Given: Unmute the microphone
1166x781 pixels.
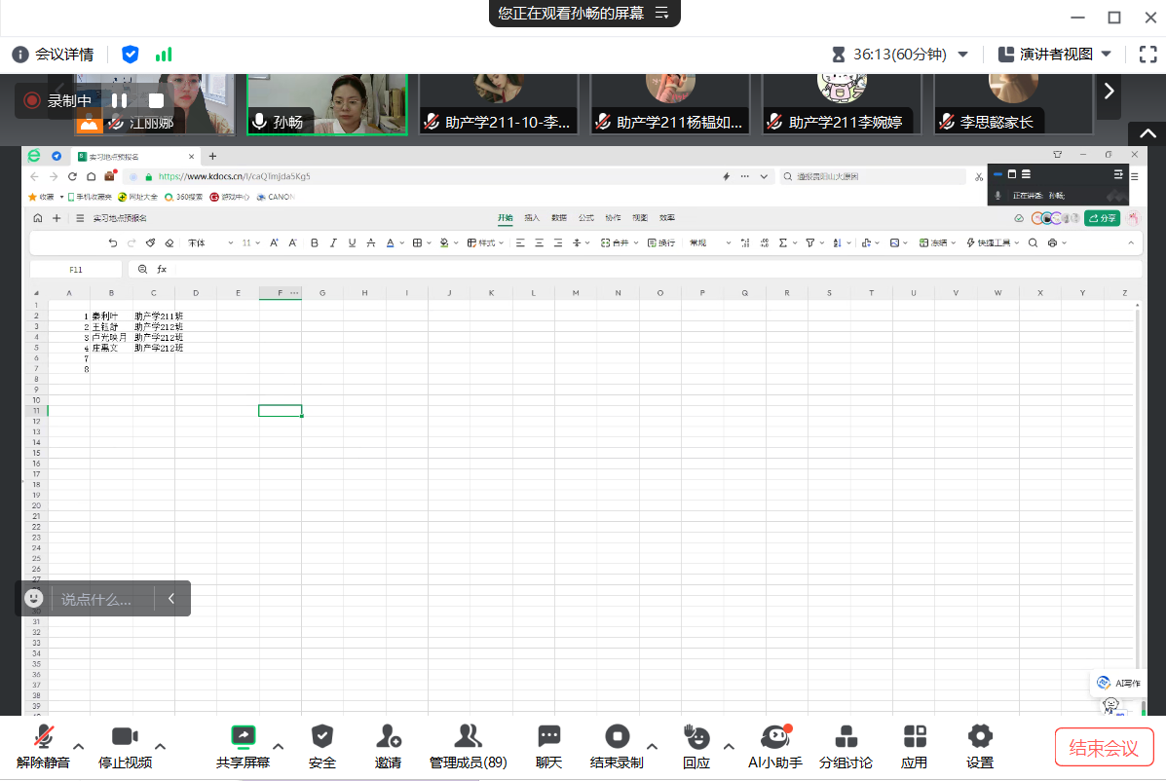Looking at the screenshot, I should (43, 737).
